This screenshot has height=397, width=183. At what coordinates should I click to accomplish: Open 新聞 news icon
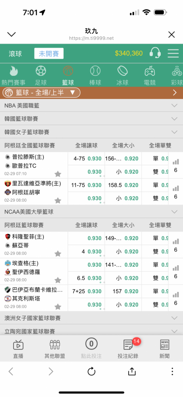click(x=164, y=345)
